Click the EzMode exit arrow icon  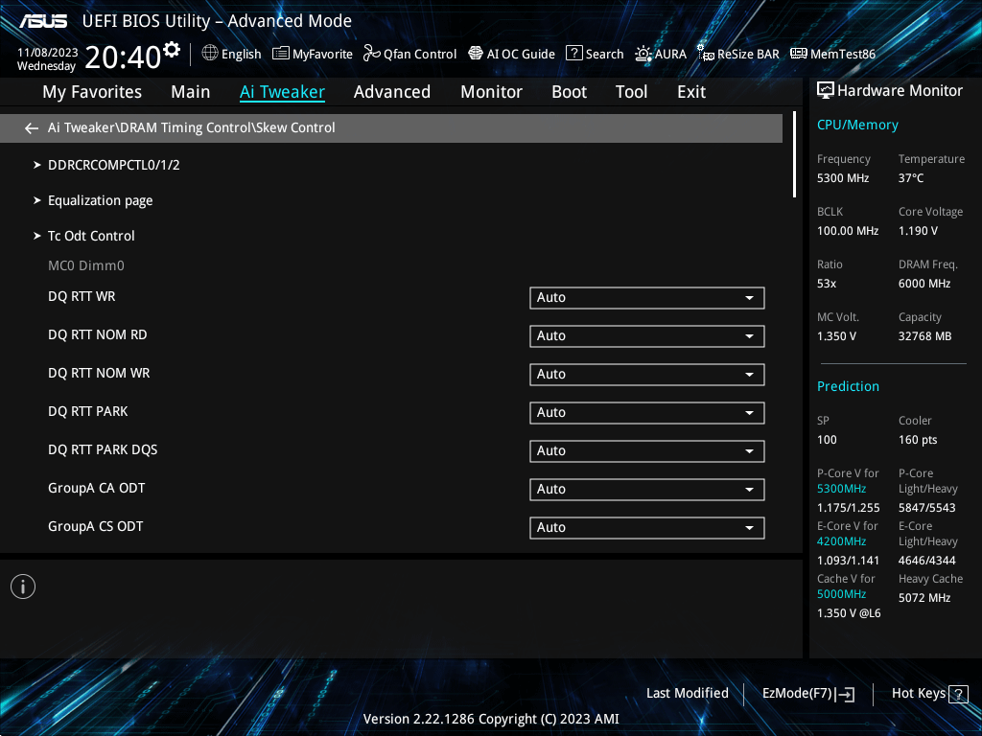click(x=845, y=694)
